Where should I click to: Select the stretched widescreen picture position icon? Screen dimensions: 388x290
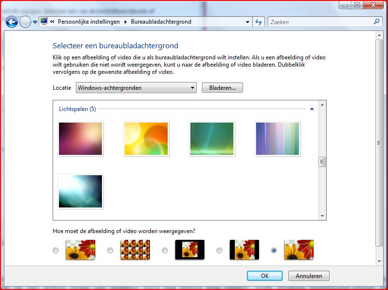click(244, 250)
